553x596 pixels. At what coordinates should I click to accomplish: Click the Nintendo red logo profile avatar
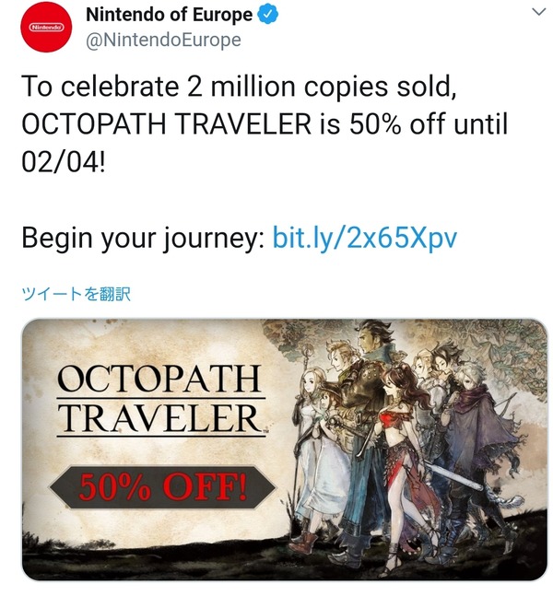click(44, 27)
